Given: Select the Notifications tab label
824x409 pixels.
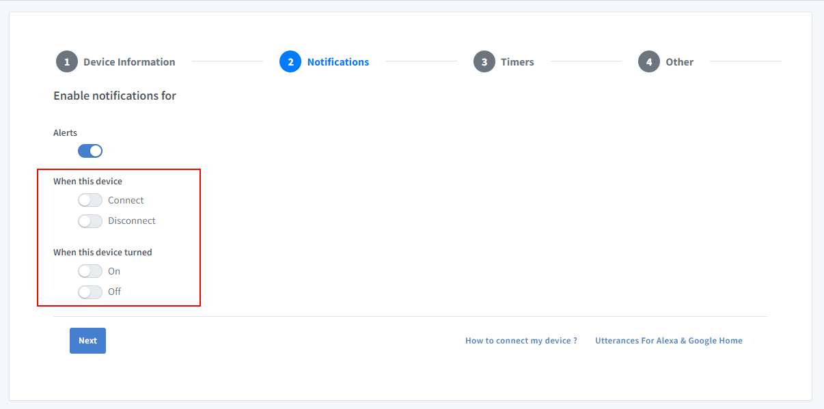Looking at the screenshot, I should (x=338, y=61).
